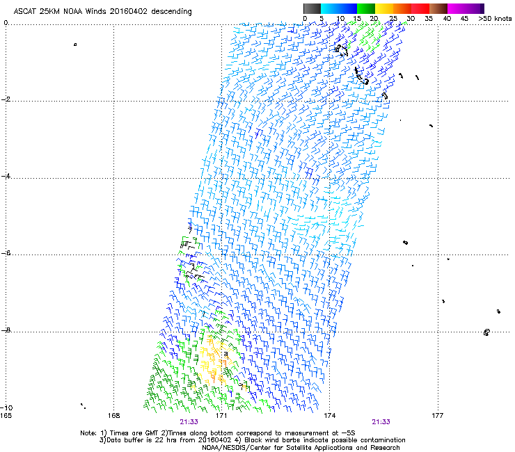This screenshot has height=452, width=515.
Task: Click the '40' legend scale label
Action: 447,19
